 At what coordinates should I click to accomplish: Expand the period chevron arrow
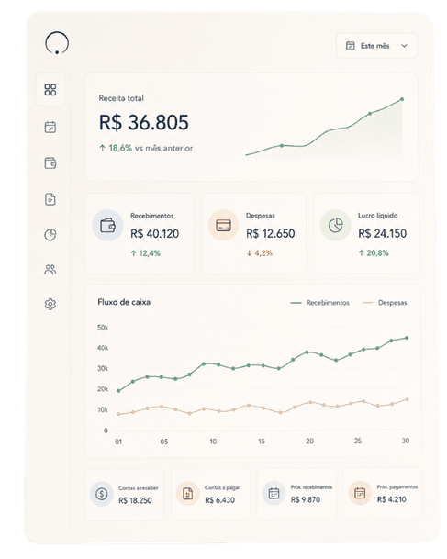tap(404, 46)
